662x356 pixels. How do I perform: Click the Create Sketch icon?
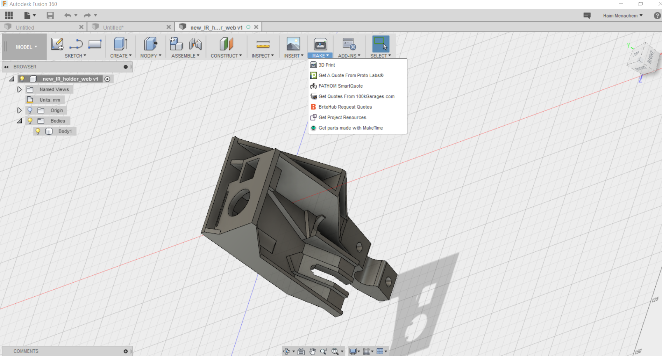pos(57,44)
